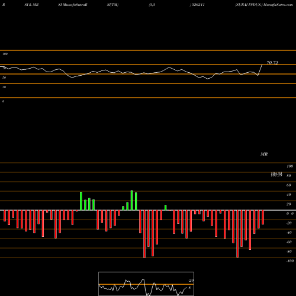Click the 20 label on MR axis
Screen dimensions: 296x296
[289, 204]
